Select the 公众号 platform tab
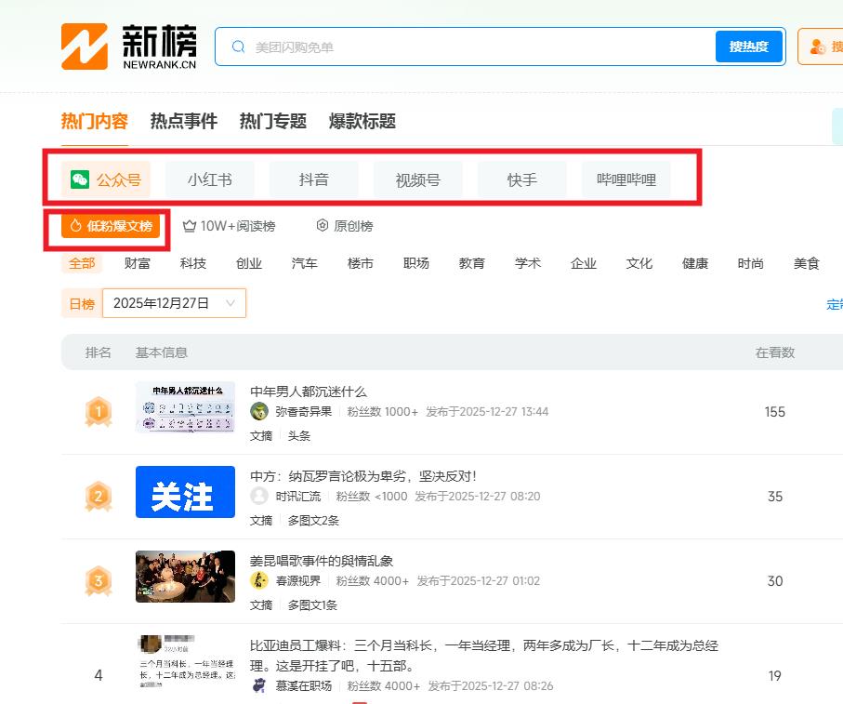 106,179
